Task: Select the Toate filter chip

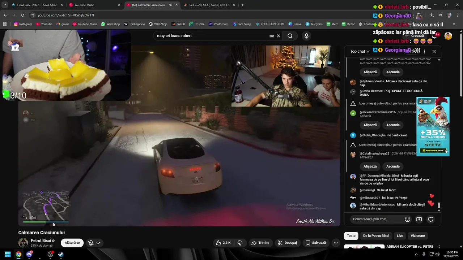Action: (351, 236)
